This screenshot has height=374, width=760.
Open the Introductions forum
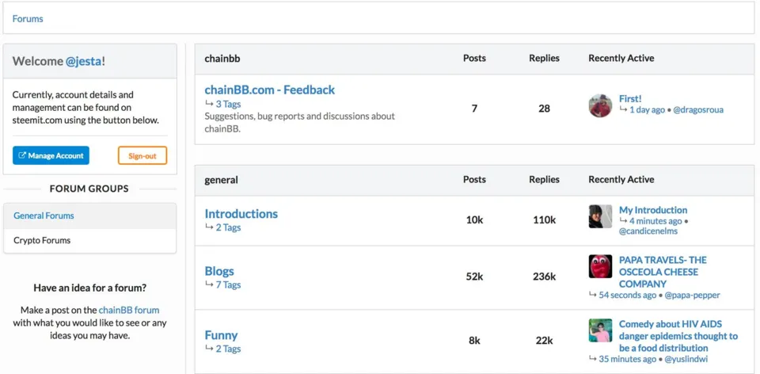pos(241,213)
